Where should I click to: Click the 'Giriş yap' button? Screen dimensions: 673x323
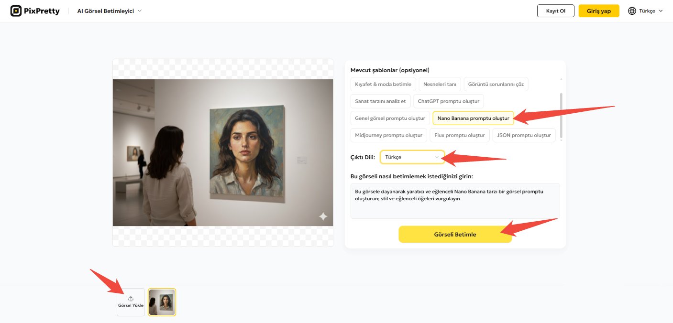pos(599,10)
